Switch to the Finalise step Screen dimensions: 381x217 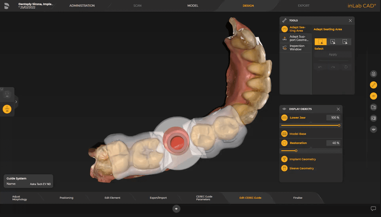298,197
